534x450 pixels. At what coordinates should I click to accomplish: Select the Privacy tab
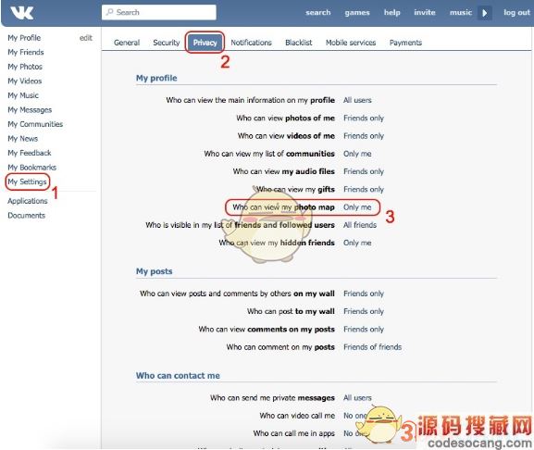pos(205,43)
